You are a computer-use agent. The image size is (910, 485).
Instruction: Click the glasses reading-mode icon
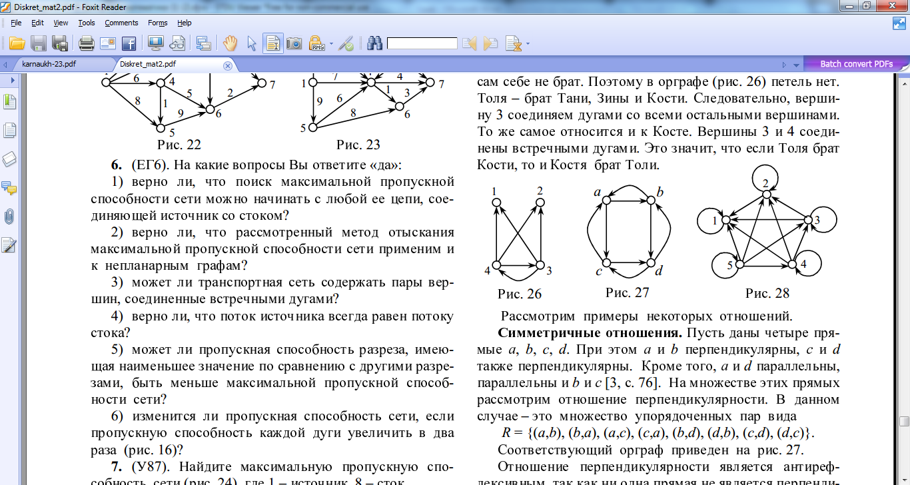click(177, 44)
